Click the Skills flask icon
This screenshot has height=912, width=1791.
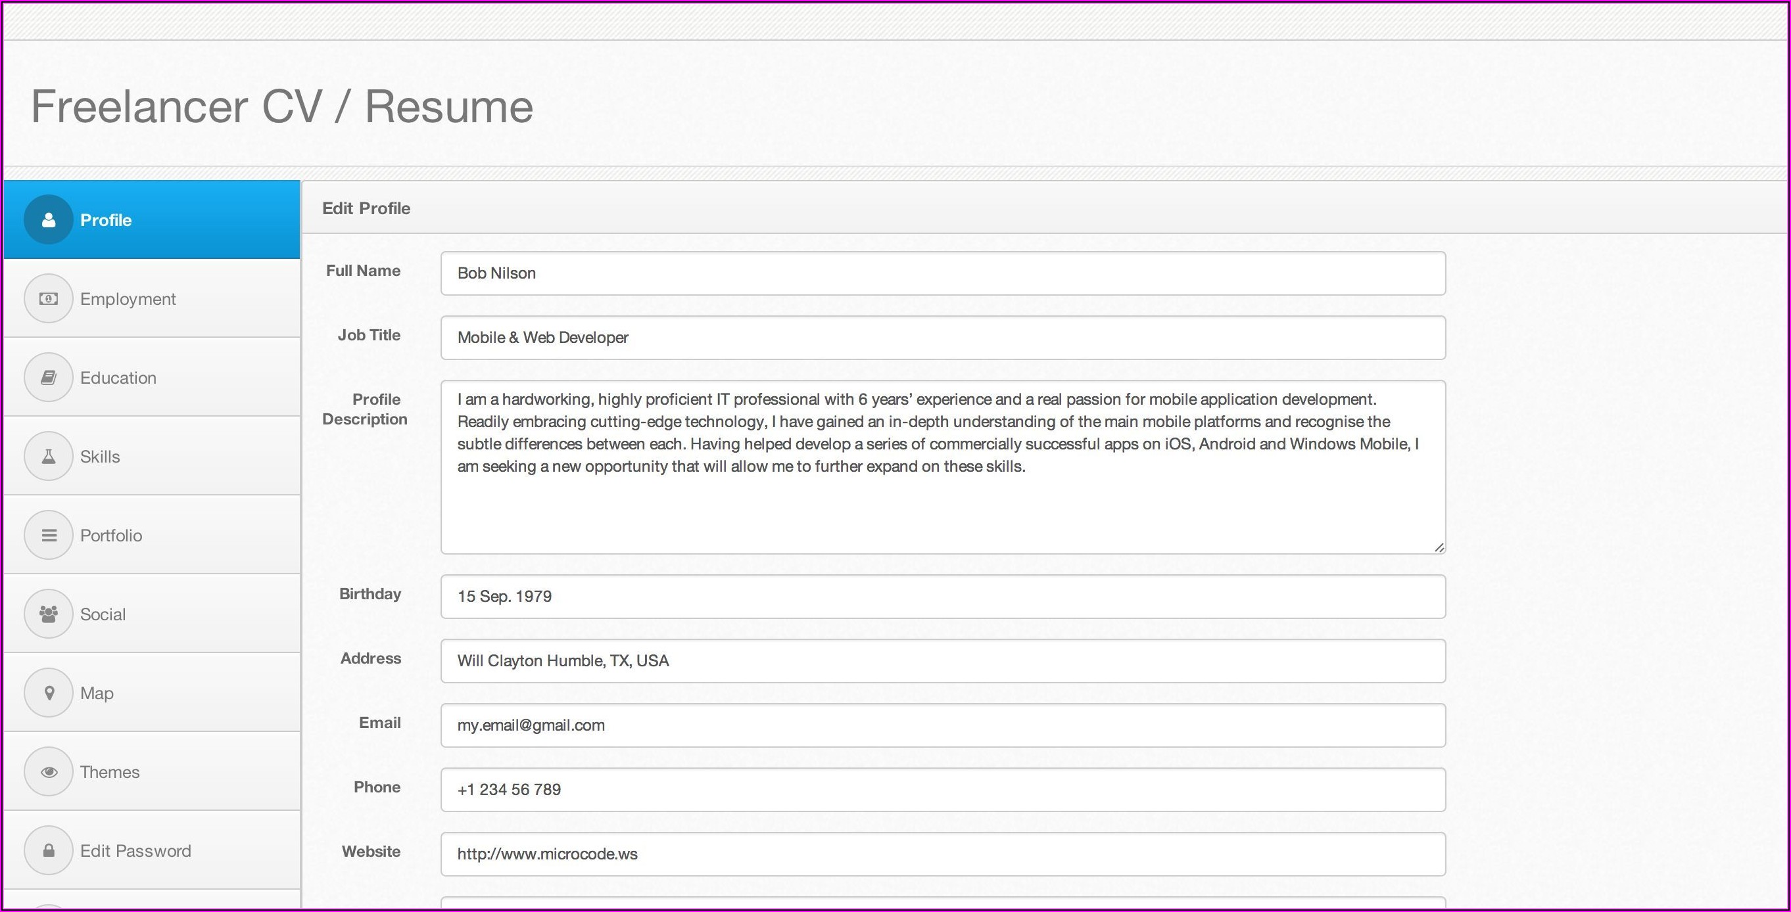point(49,457)
